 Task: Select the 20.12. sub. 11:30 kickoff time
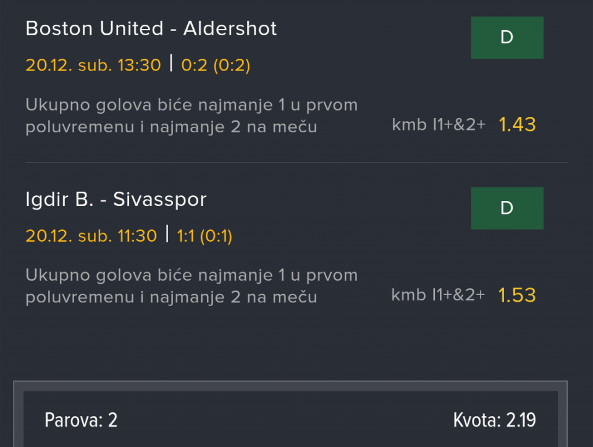pyautogui.click(x=91, y=236)
